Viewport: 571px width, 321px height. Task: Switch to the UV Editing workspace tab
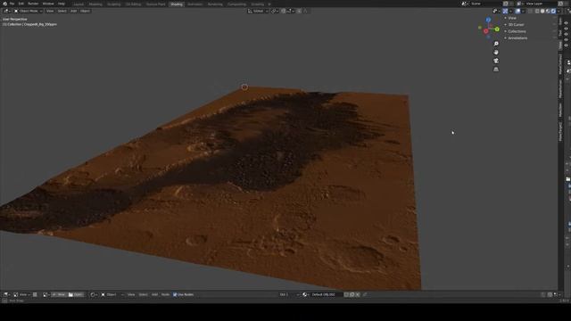133,4
